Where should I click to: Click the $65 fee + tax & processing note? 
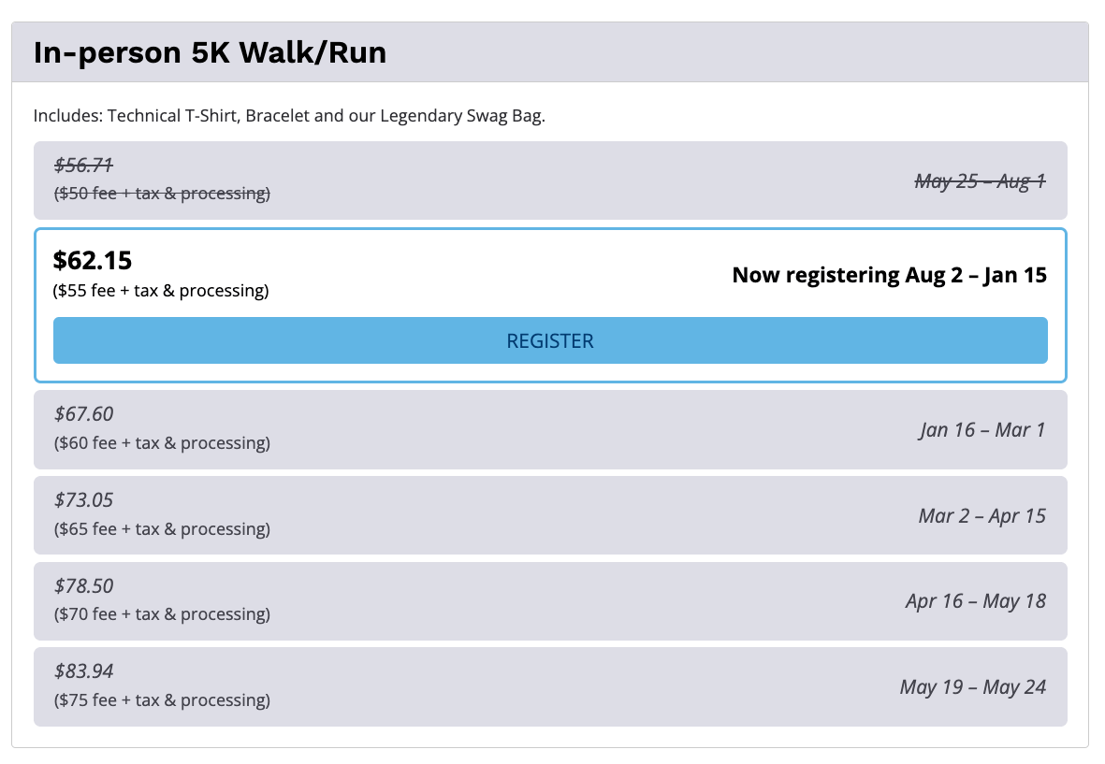[x=162, y=529]
